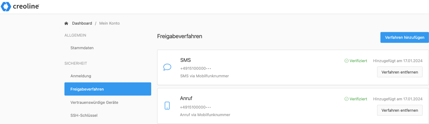Click the Freigabeverfahren page heading
The image size is (429, 124).
(x=180, y=36)
